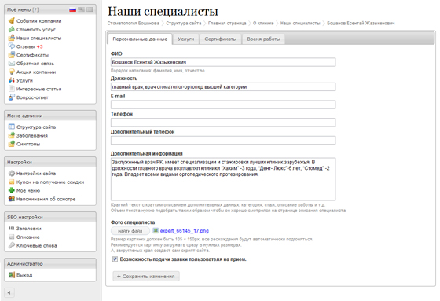The width and height of the screenshot is (440, 301).
Task: Click the page heading Наши специалисты
Action: pos(163,12)
